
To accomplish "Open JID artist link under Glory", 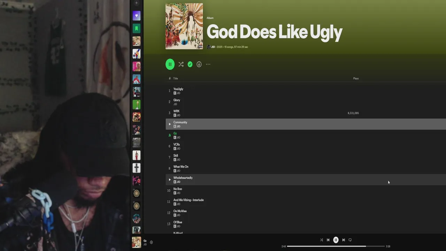I will tap(175, 104).
